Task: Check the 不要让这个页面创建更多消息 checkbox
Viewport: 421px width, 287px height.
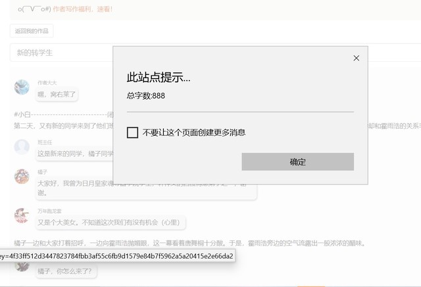Action: point(132,133)
